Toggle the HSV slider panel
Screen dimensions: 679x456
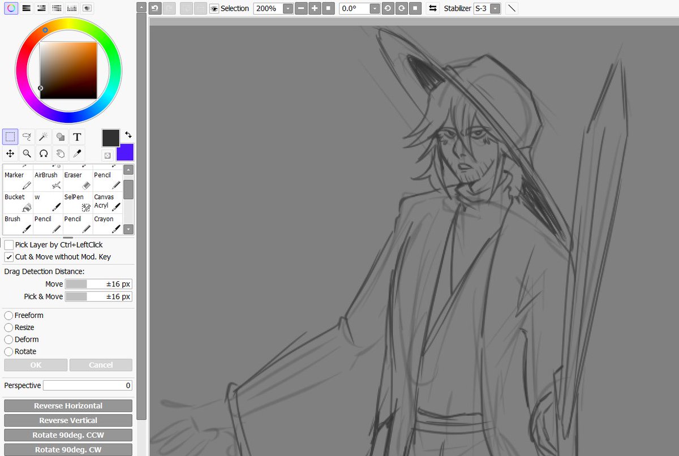pos(41,8)
